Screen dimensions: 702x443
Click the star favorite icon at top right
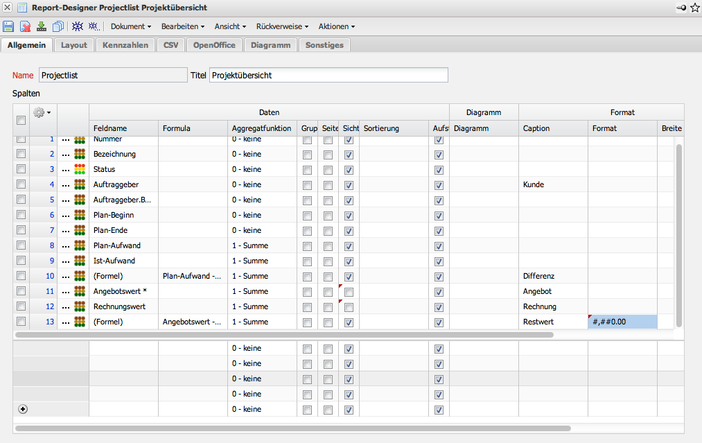(x=694, y=8)
